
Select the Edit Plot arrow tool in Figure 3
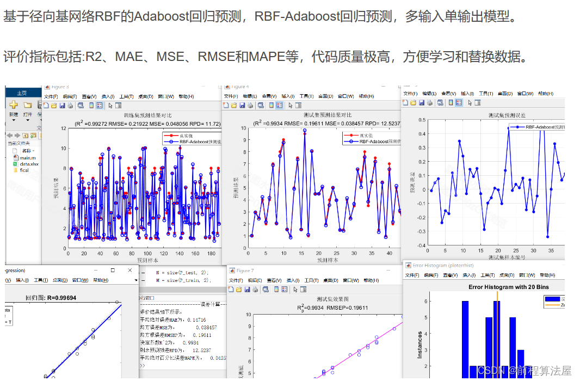point(109,105)
